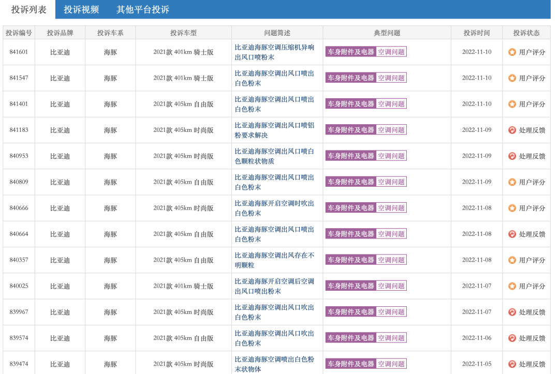
Task: Click the 处理反馈 icon for complaint 841183
Action: pyautogui.click(x=512, y=130)
